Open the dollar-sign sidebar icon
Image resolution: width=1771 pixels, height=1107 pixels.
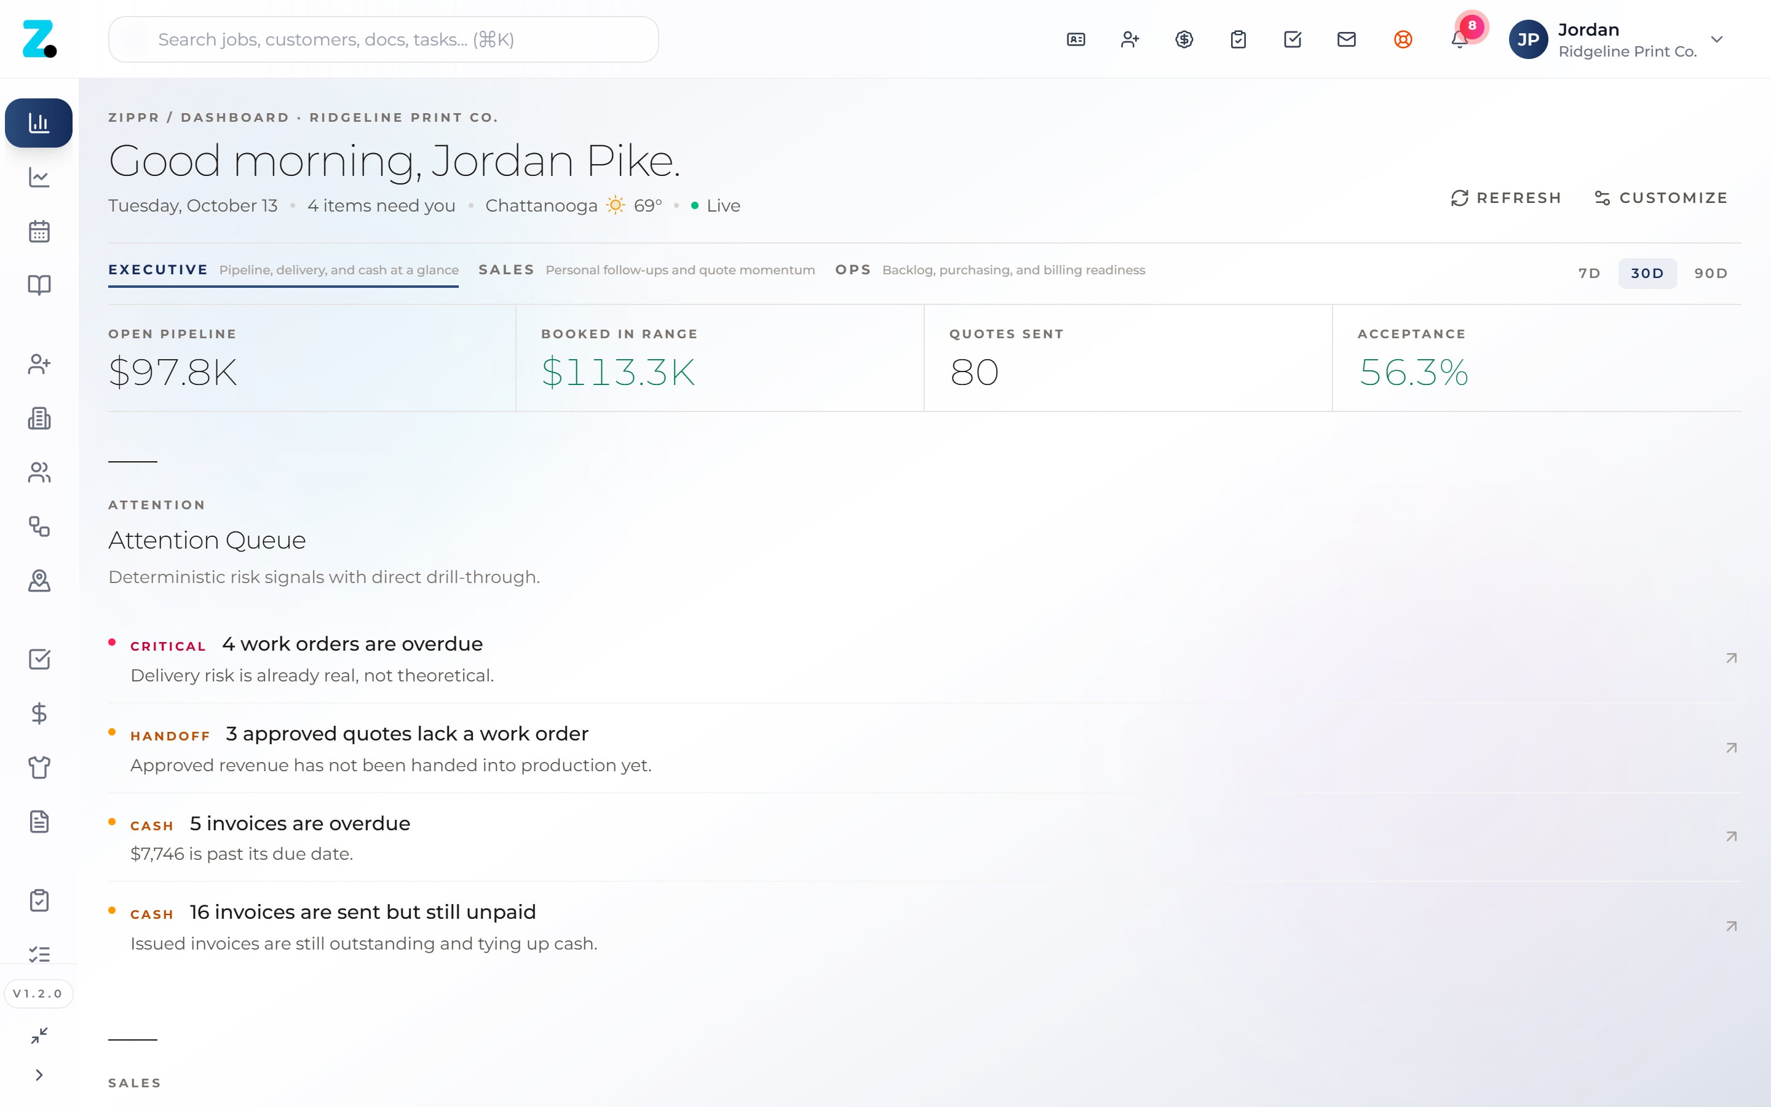[39, 713]
